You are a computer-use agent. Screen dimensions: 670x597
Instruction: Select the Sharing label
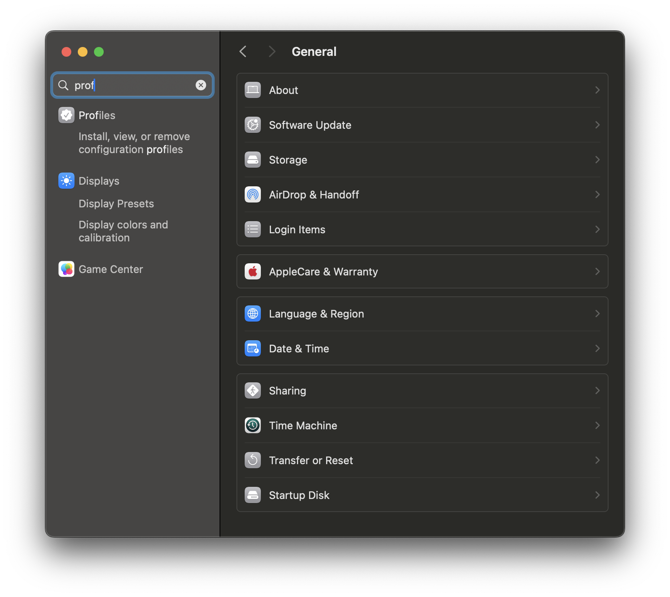point(288,391)
